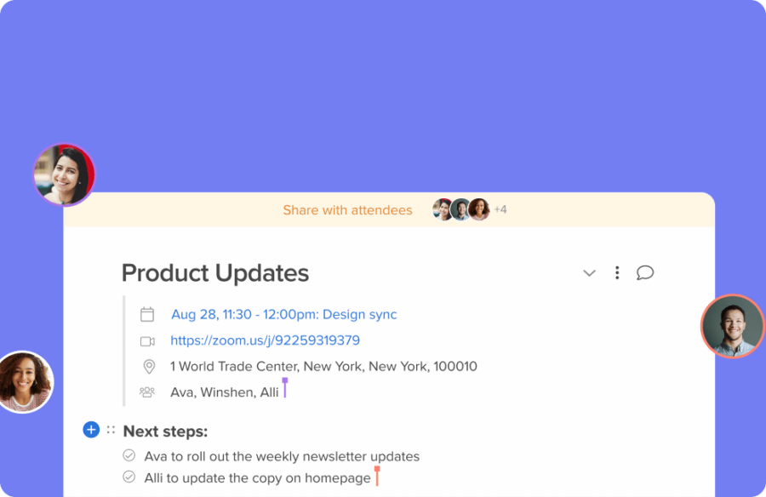Expand the chevron next to Product Updates
The height and width of the screenshot is (497, 766).
tap(589, 273)
